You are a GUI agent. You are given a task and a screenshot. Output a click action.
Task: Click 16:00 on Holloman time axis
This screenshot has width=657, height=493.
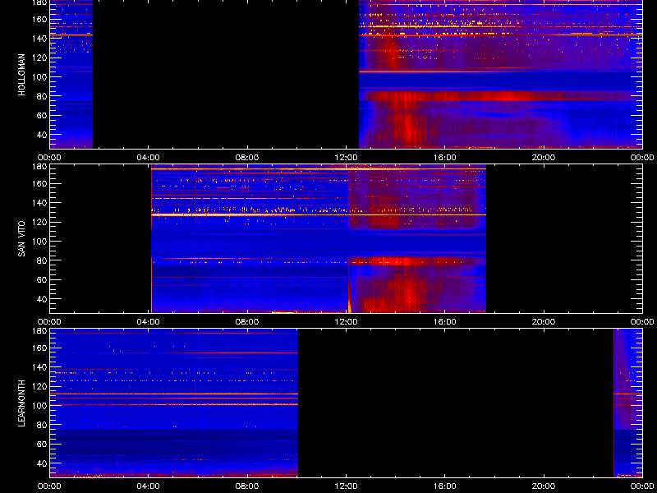click(445, 158)
